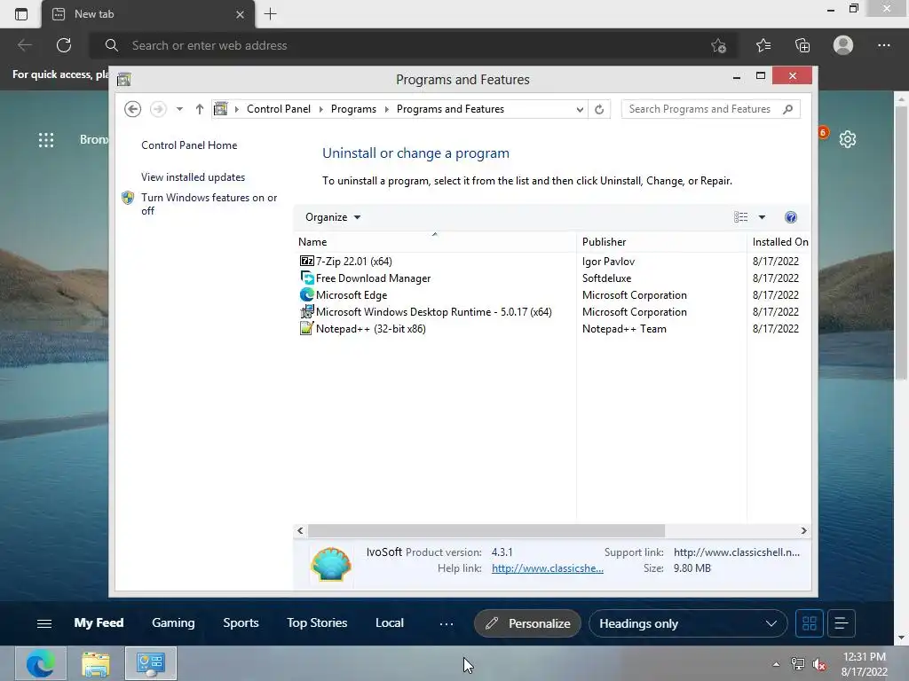Expand chevron after Control Panel breadcrumb
Screen dimensions: 909x681
321,109
